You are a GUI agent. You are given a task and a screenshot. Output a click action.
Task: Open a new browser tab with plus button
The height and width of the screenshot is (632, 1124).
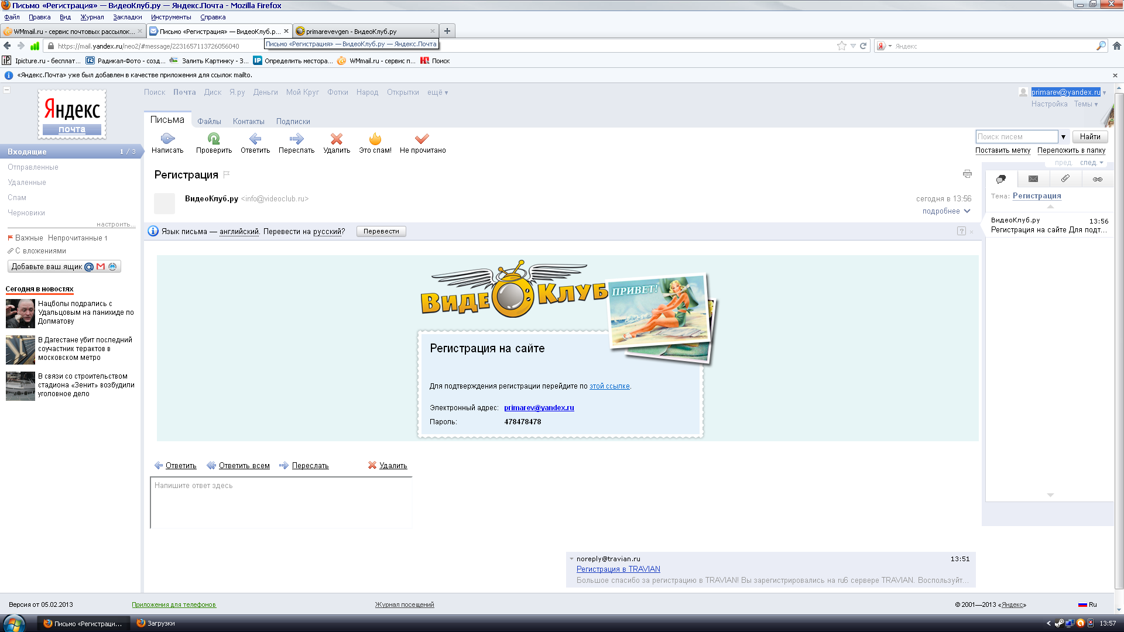click(x=447, y=31)
